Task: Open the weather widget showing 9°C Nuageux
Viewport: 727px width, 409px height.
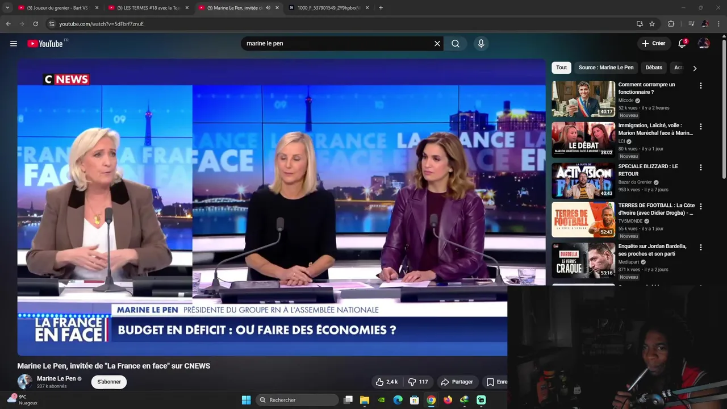Action: pyautogui.click(x=23, y=399)
